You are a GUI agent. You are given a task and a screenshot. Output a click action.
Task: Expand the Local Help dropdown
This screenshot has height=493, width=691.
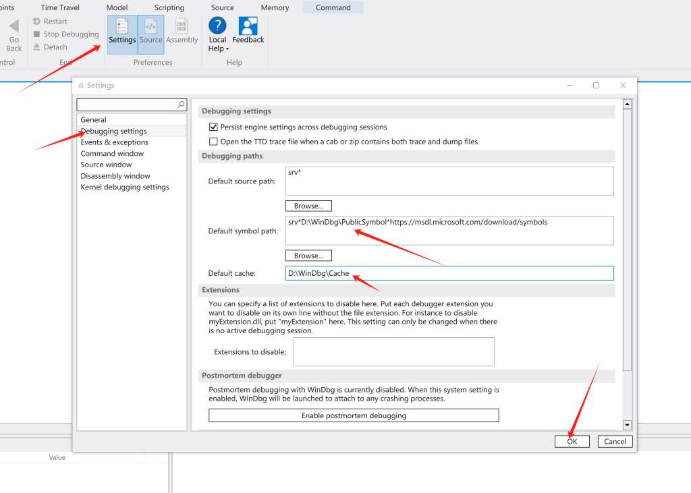[x=218, y=49]
